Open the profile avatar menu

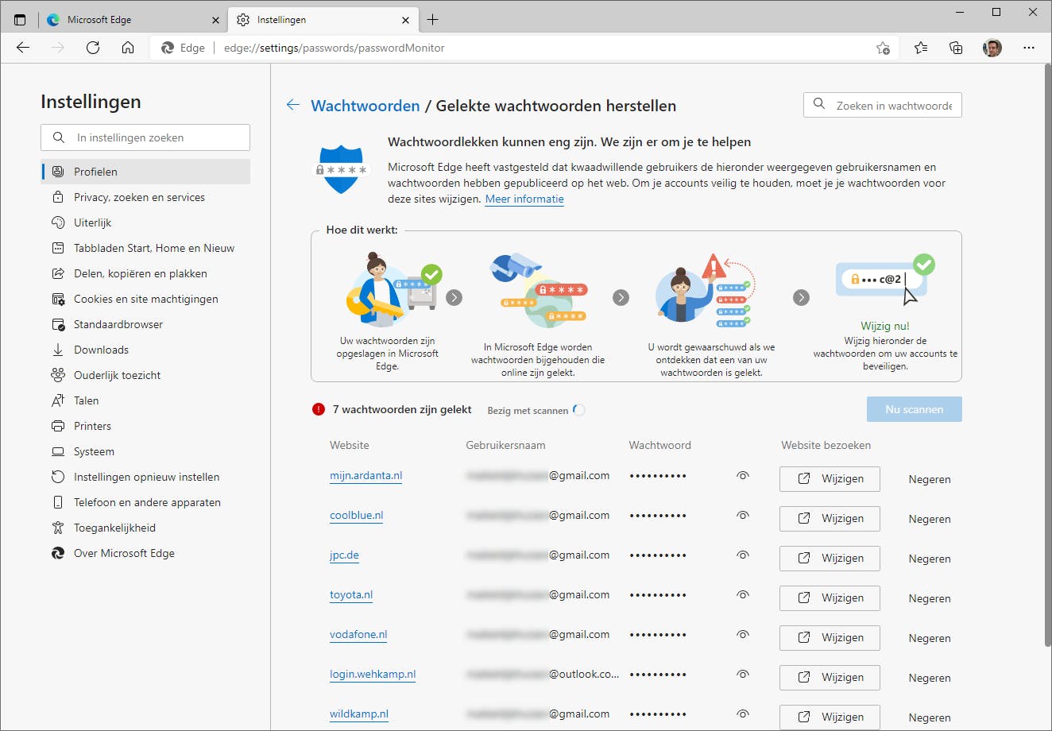point(992,48)
